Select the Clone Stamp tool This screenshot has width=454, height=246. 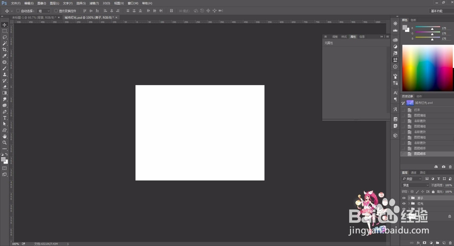tap(5, 74)
